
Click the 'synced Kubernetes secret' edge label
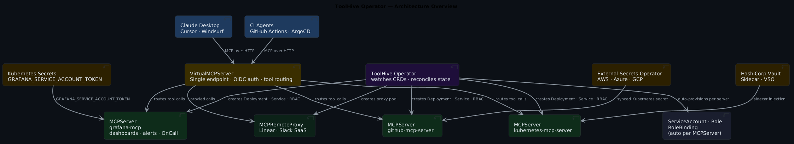643,99
